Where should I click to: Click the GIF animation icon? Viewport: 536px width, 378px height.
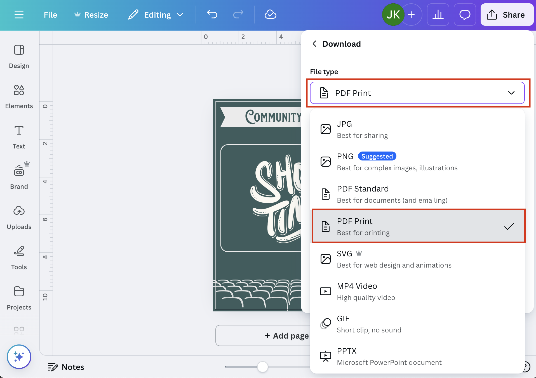coord(326,324)
